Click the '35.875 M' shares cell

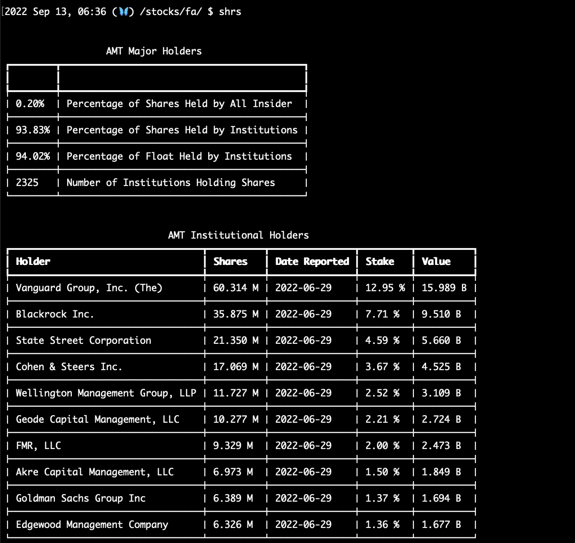point(236,314)
